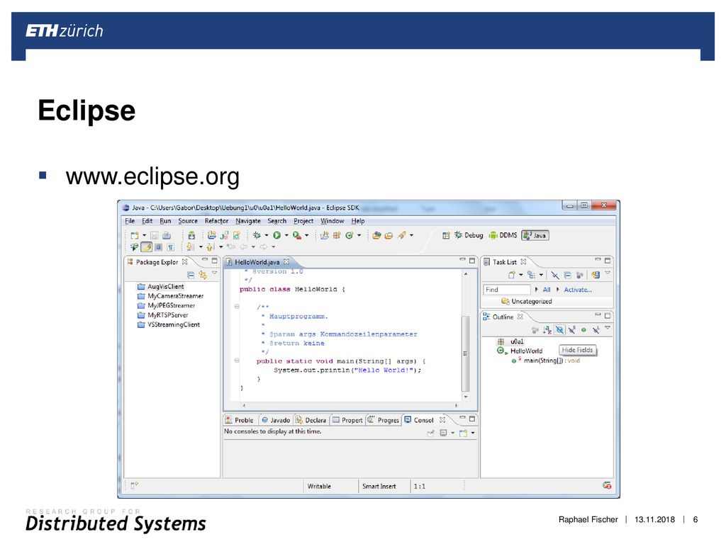Click the Collapse All icon in Task List toolbar
This screenshot has width=726, height=544.
(x=568, y=275)
